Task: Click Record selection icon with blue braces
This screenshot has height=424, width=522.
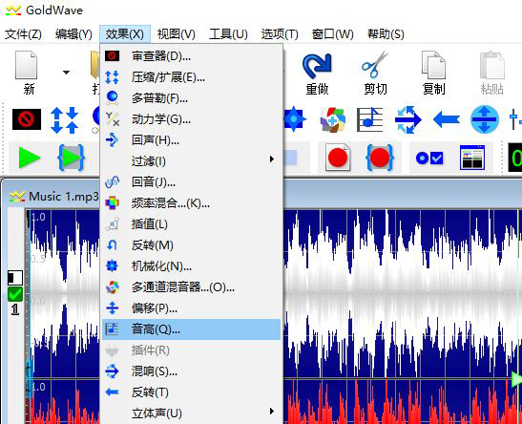Action: (x=380, y=158)
